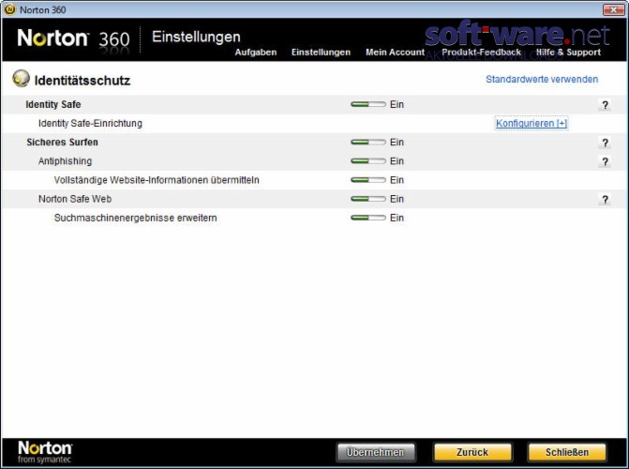The width and height of the screenshot is (629, 469).
Task: Click the Norton icon in title bar
Action: click(x=9, y=9)
